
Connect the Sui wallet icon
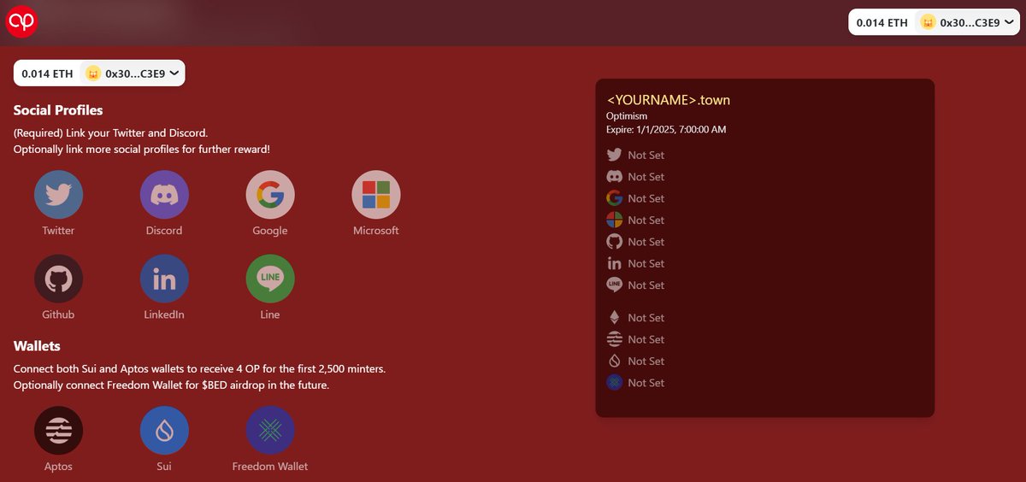(164, 431)
